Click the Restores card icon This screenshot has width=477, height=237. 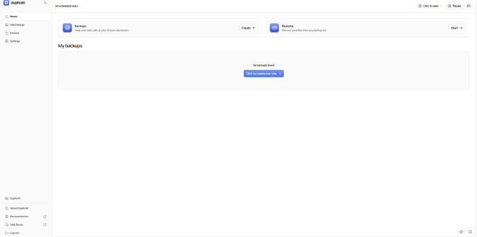point(274,27)
